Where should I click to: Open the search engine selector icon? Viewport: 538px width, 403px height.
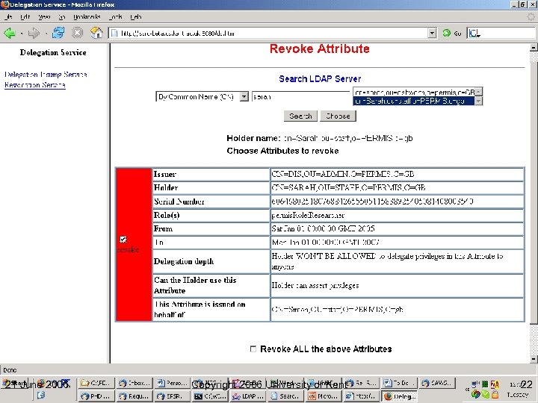point(474,34)
